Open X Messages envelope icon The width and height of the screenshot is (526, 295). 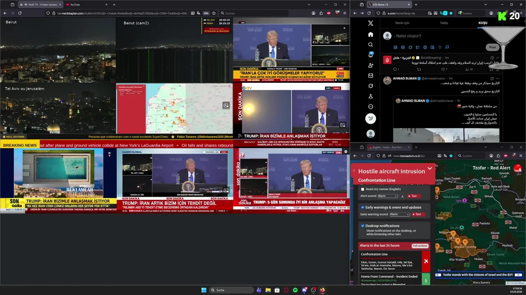pyautogui.click(x=371, y=75)
